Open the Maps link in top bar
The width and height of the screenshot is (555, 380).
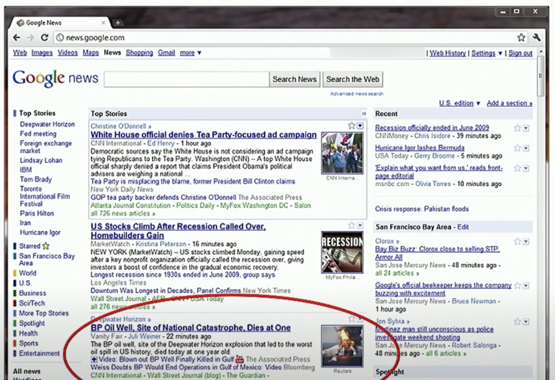[91, 53]
